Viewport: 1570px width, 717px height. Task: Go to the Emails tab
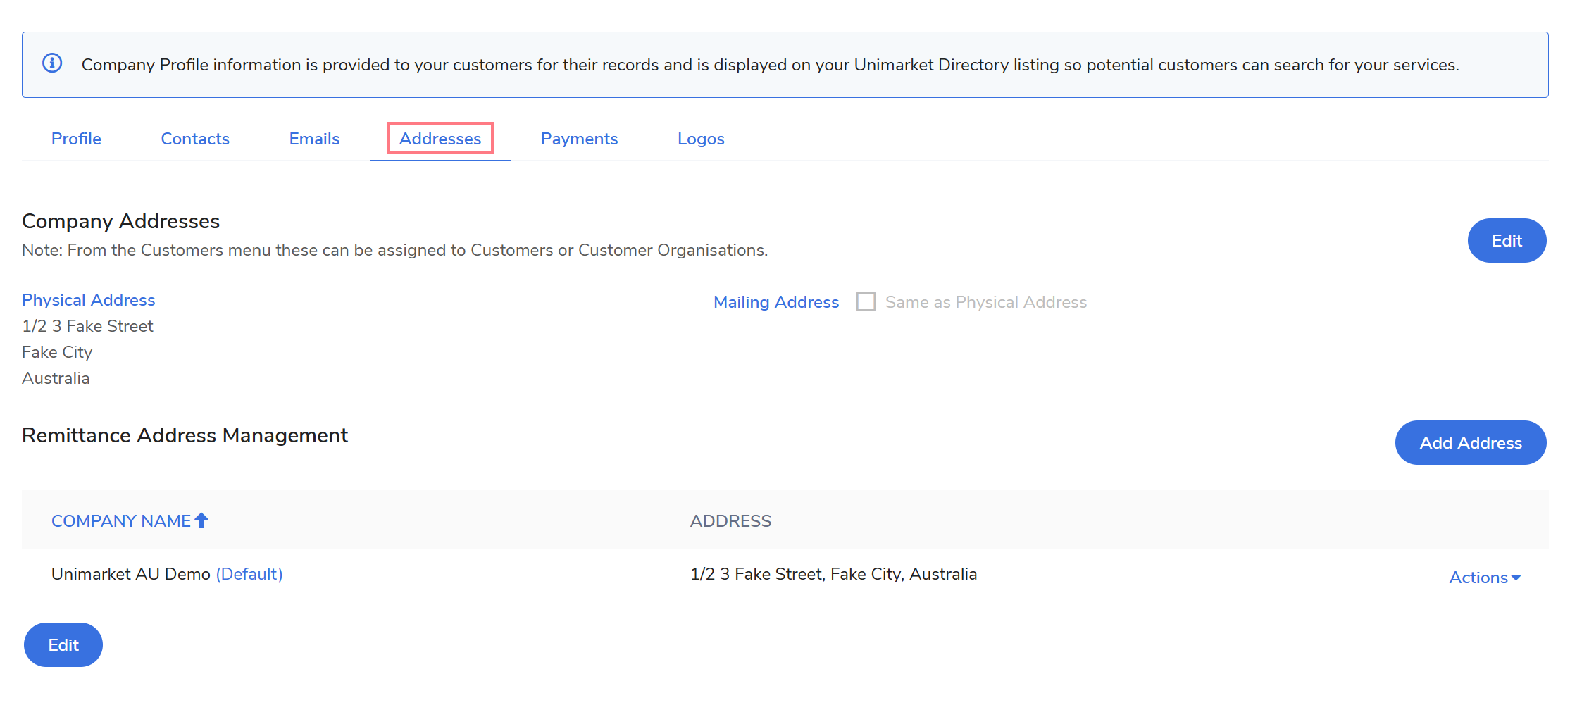(x=314, y=139)
